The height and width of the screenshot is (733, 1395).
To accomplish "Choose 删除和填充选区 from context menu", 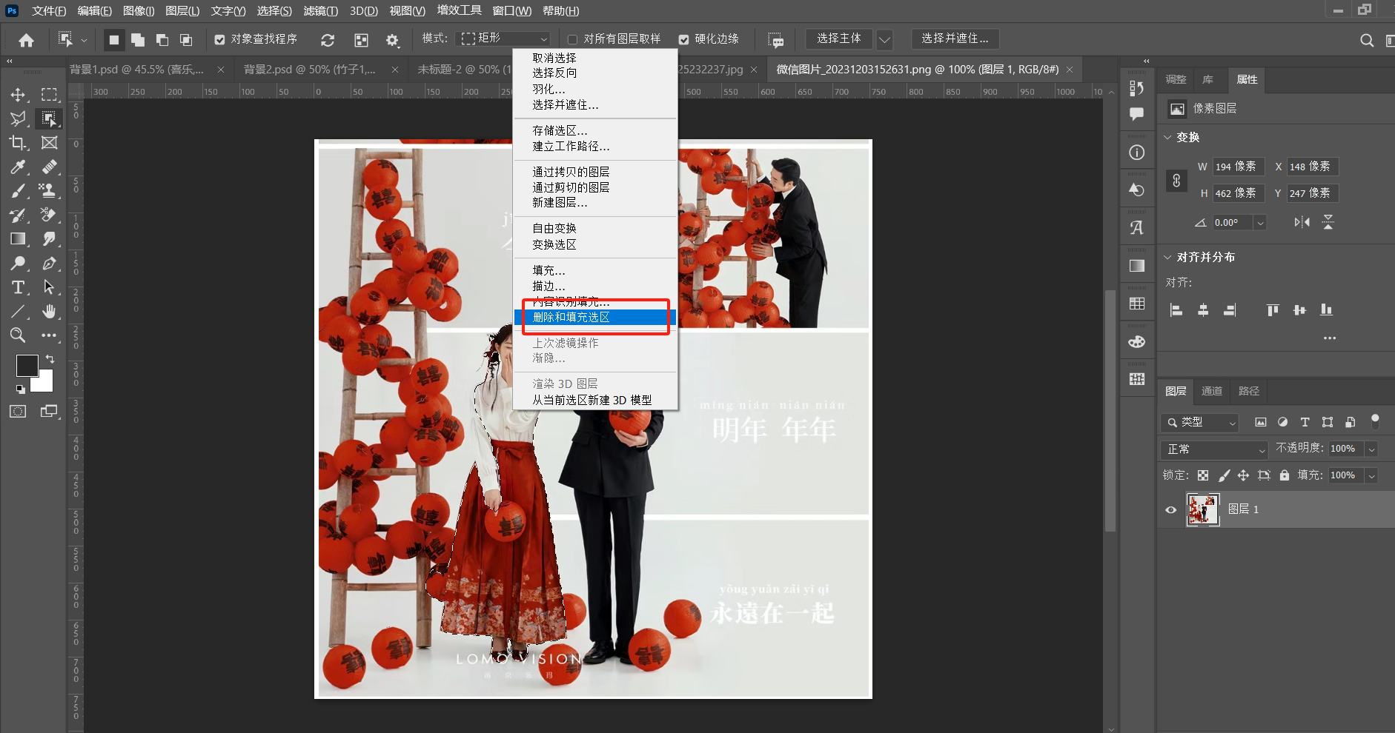I will [595, 318].
